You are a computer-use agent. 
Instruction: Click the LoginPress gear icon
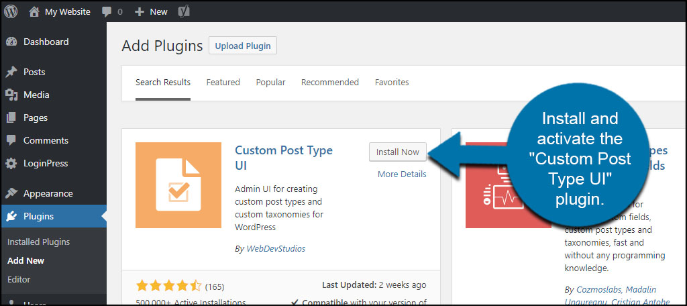pos(11,164)
